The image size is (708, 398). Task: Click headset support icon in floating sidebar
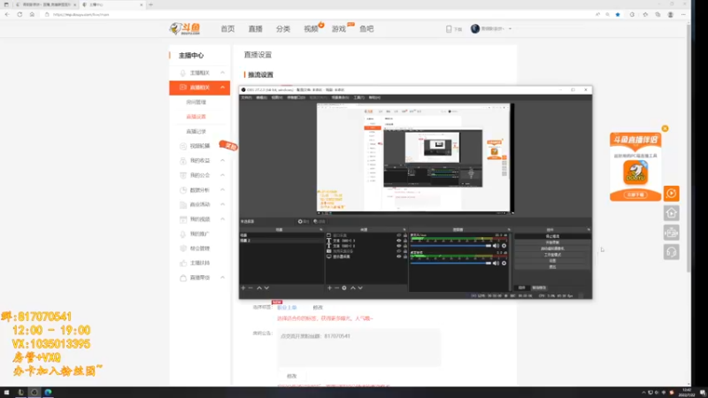tap(672, 252)
